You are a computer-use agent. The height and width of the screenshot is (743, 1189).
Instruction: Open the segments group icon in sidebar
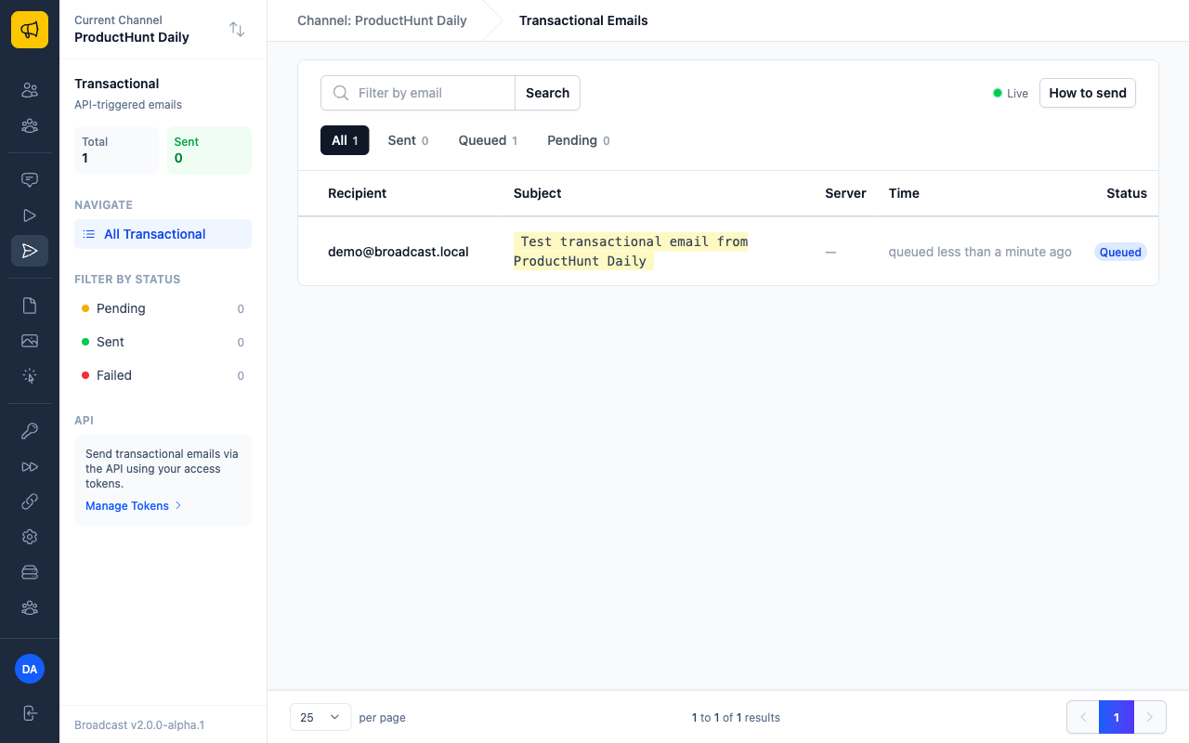tap(30, 125)
